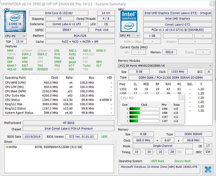Click the TDP 15 W field
The width and height of the screenshot is (216, 176).
click(19, 42)
